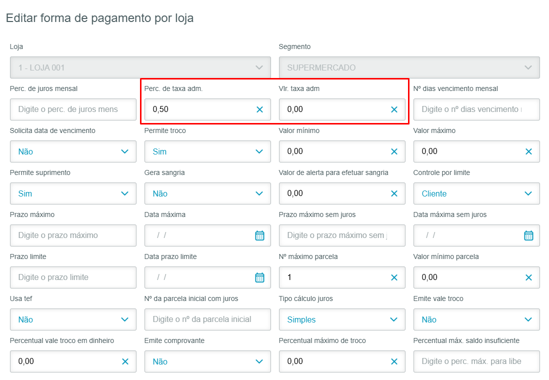This screenshot has height=380, width=549.
Task: Click the Prazo máximo input field
Action: [x=73, y=235]
